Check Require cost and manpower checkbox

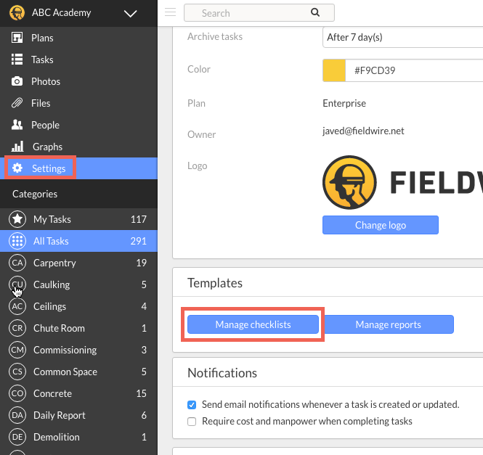192,422
